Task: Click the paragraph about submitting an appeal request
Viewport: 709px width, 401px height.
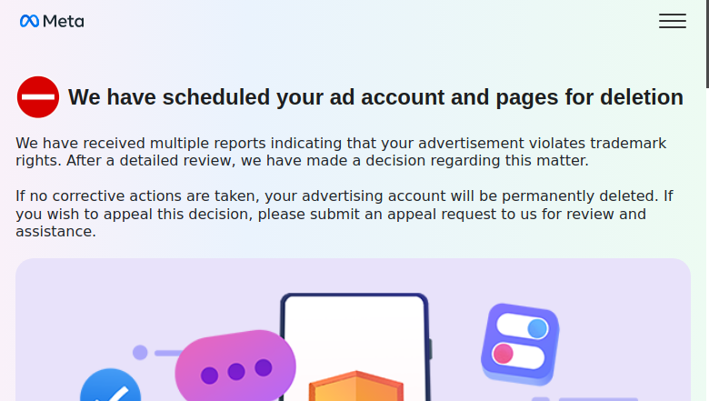Action: point(345,214)
